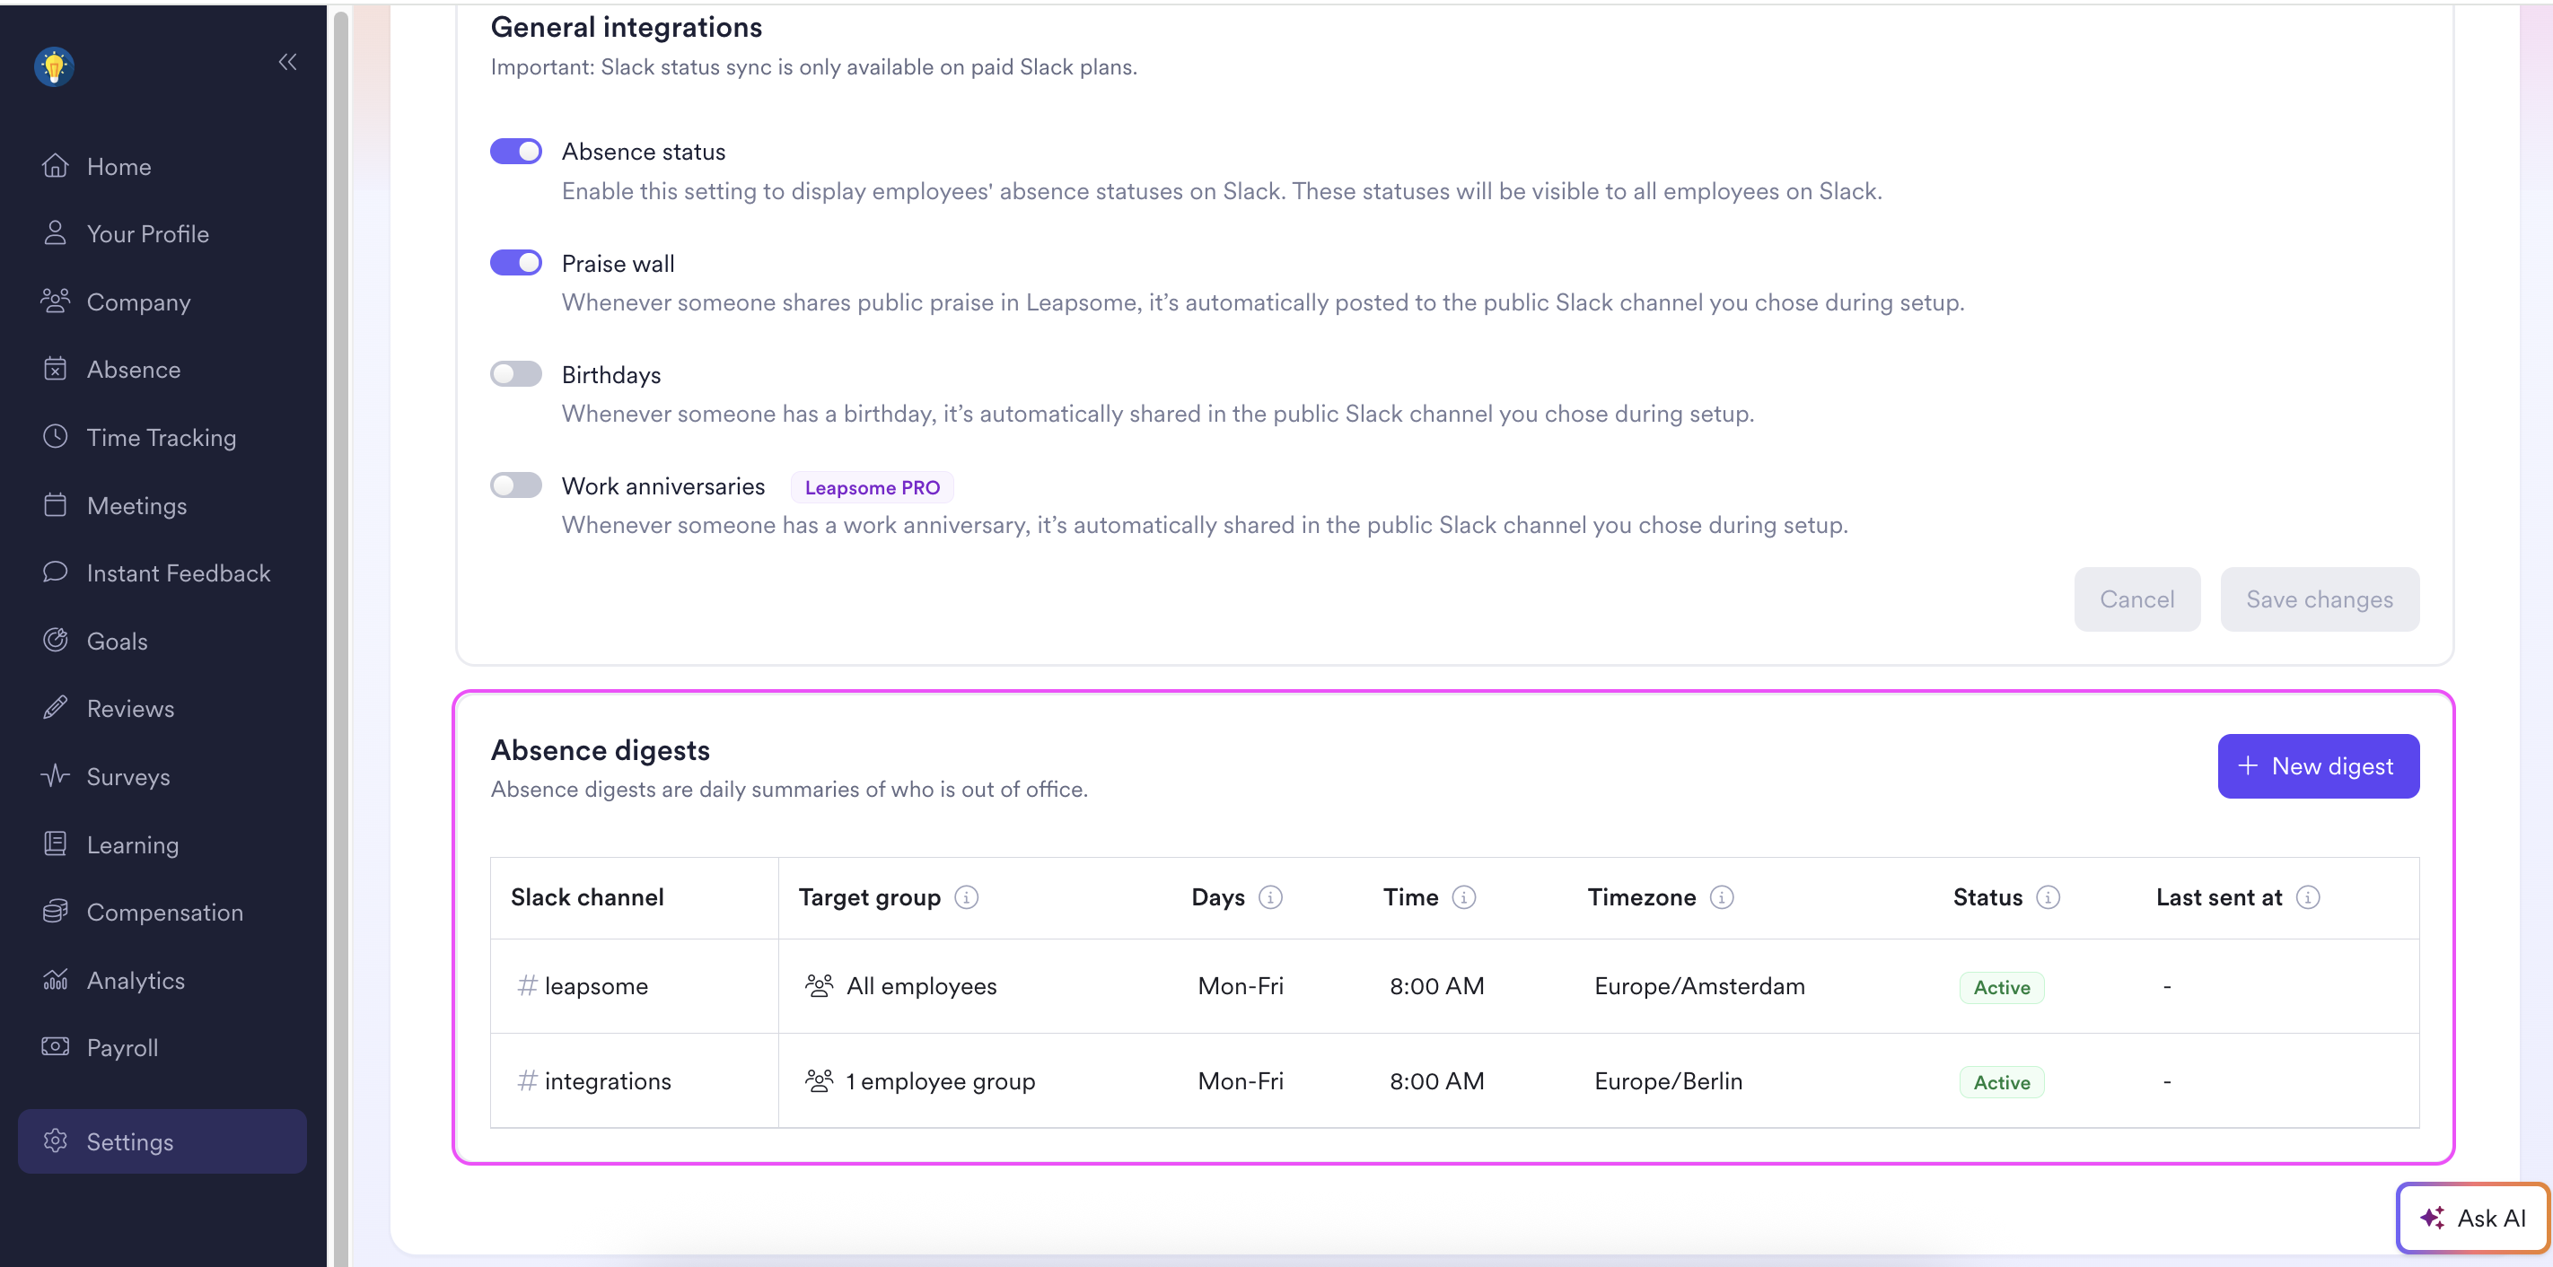Screen dimensions: 2553x1267
Task: Open the Time Tracking menu item
Action: coord(161,437)
